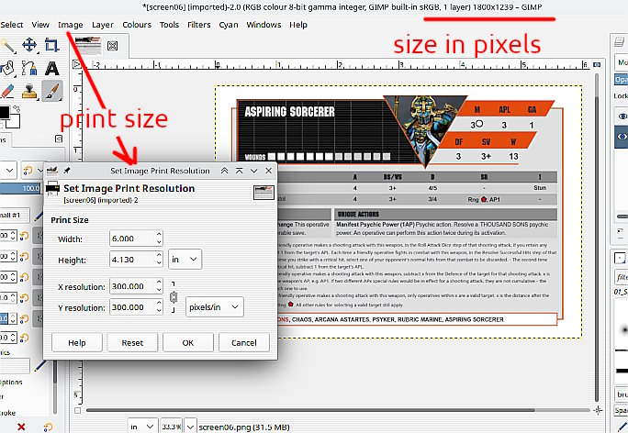Select the Clone stamp tool
The image size is (628, 433).
point(29,91)
